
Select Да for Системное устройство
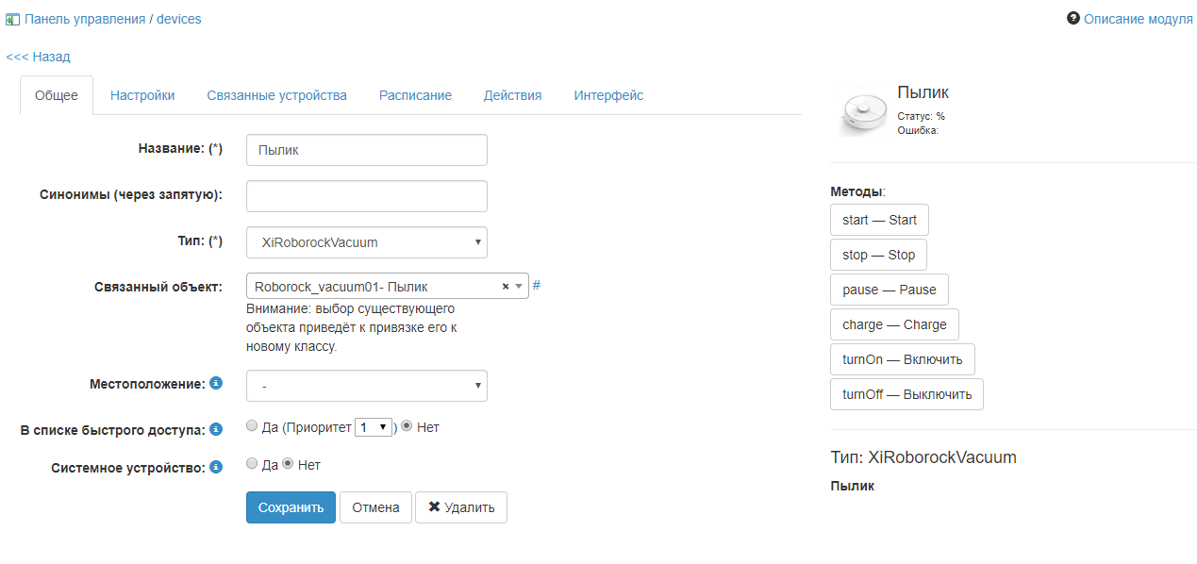click(252, 464)
